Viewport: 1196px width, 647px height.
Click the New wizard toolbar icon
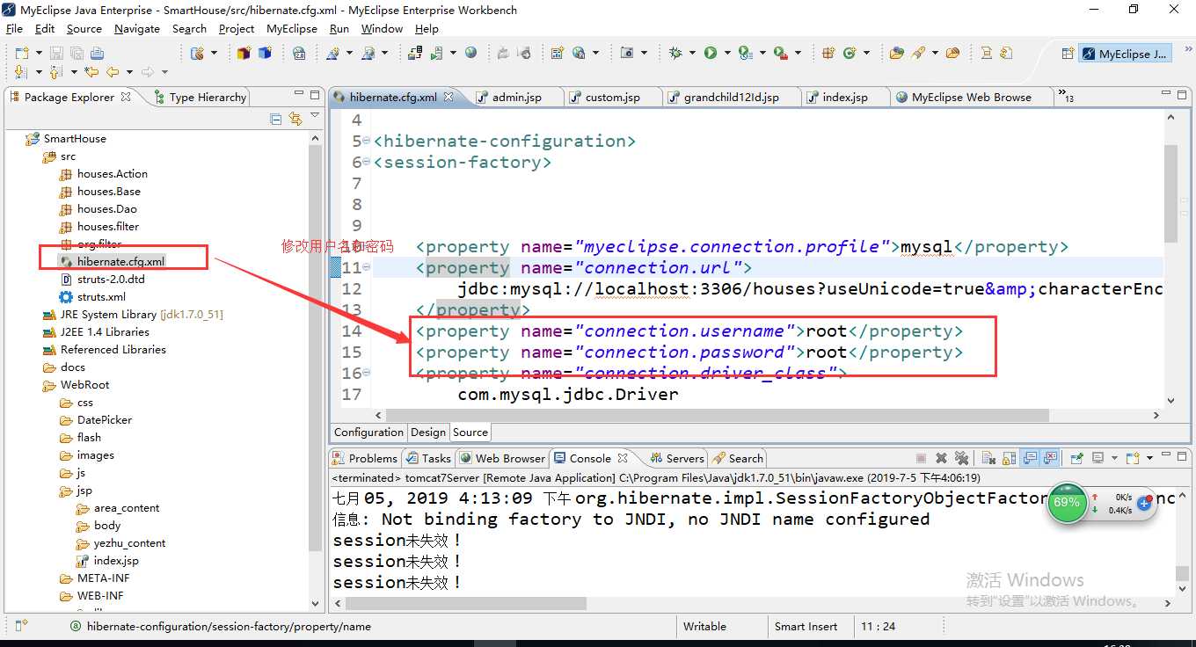coord(21,54)
